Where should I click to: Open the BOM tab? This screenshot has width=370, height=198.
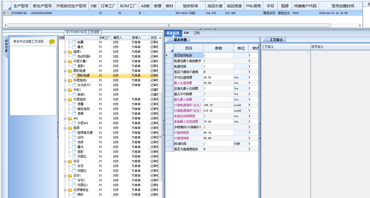(x=186, y=33)
